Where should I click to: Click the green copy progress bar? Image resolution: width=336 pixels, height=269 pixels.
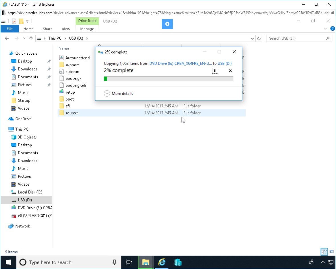pos(168,79)
